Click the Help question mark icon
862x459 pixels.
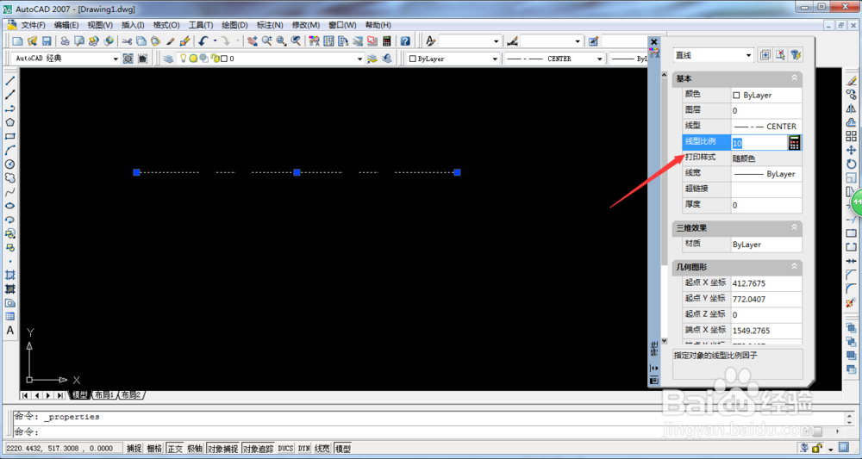coord(405,41)
